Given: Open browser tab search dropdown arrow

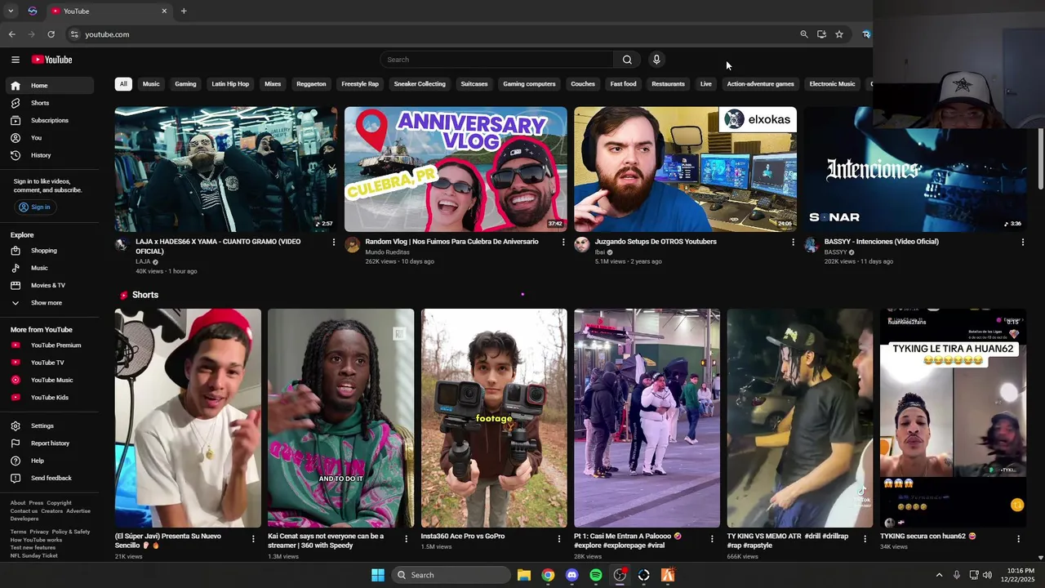Looking at the screenshot, I should coord(11,11).
